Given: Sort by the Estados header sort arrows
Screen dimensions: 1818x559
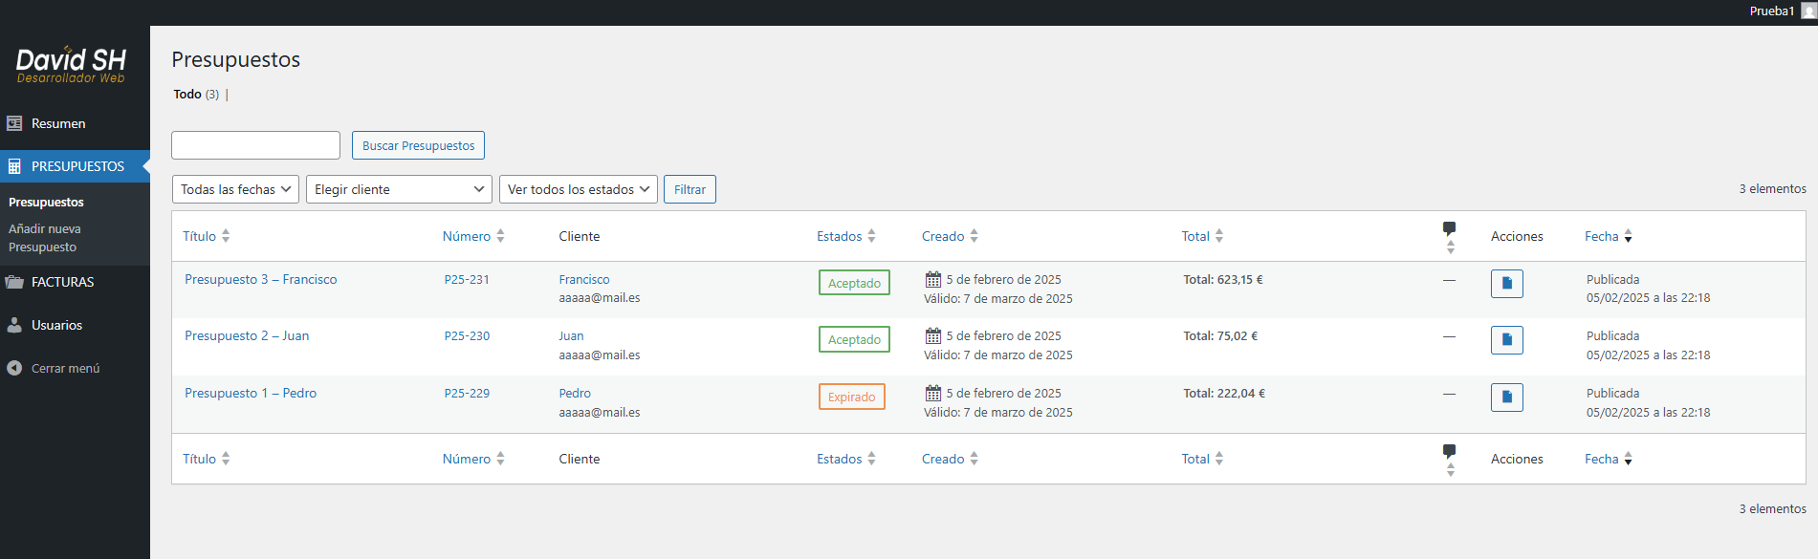Looking at the screenshot, I should tap(871, 236).
